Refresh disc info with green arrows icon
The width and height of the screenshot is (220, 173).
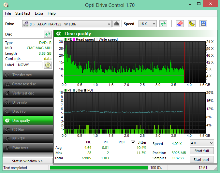(x=48, y=34)
